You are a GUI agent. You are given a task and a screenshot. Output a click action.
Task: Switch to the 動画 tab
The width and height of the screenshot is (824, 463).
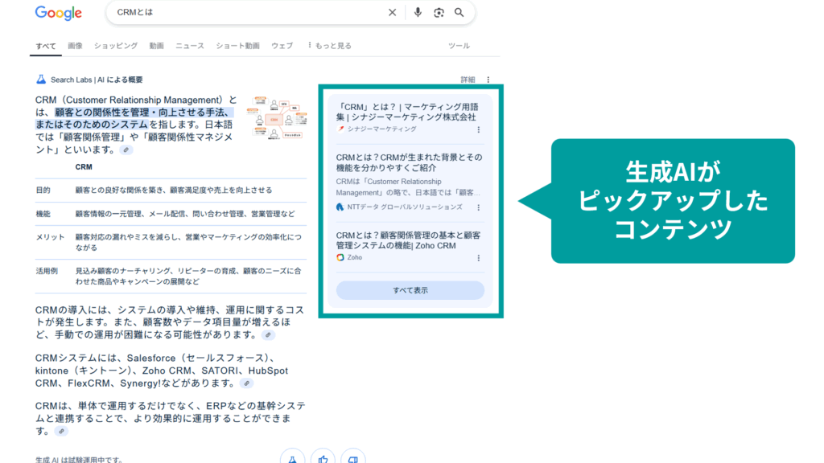pos(157,46)
